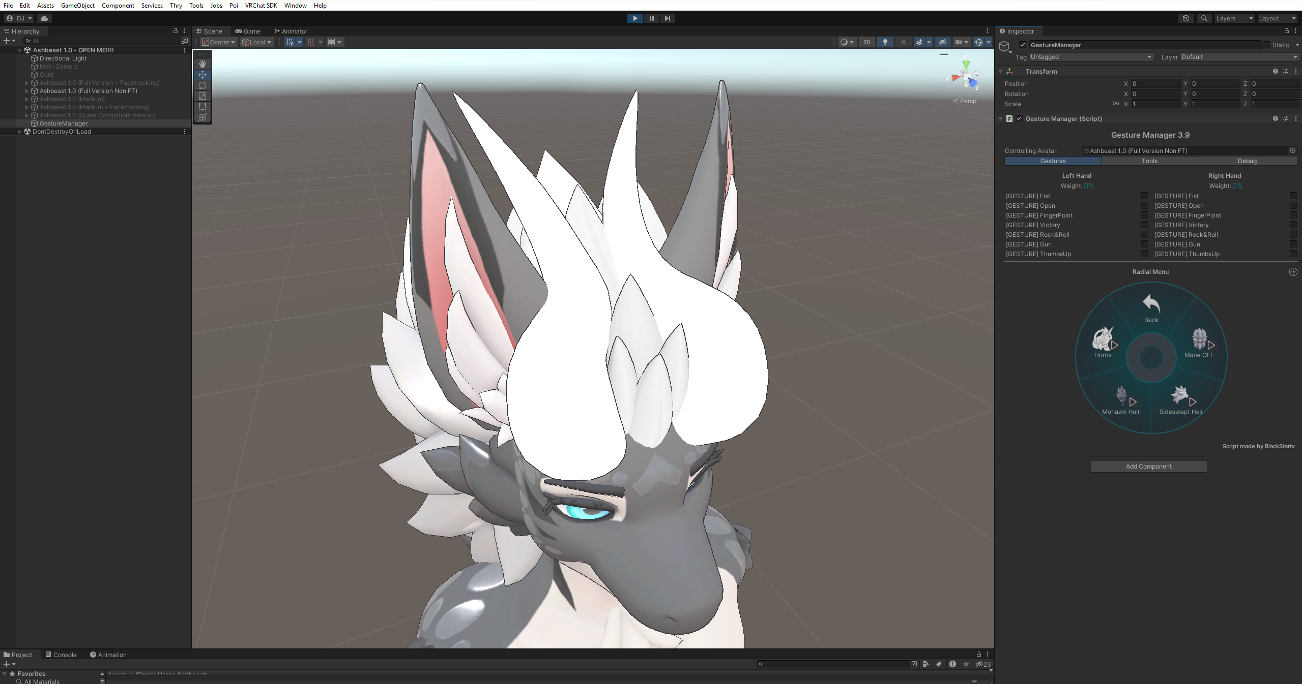The height and width of the screenshot is (684, 1302).
Task: Search by Label in Project panel
Action: point(939,664)
